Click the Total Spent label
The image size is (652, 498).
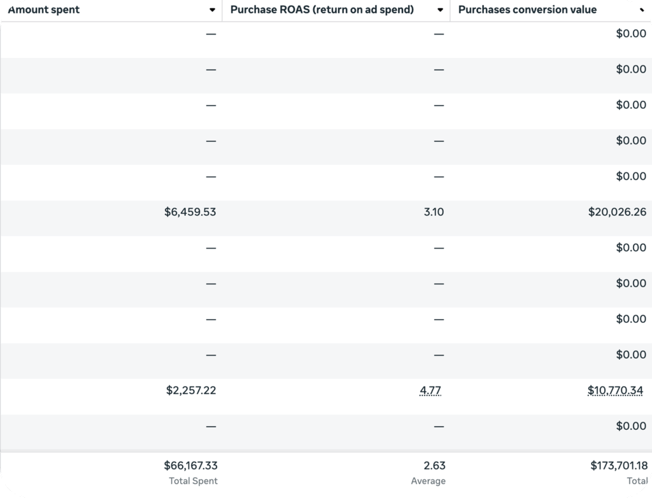pyautogui.click(x=193, y=481)
